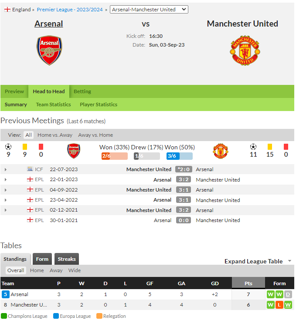
Task: Click the small Arsenal crest in Previous Meetings
Action: [x=74, y=151]
